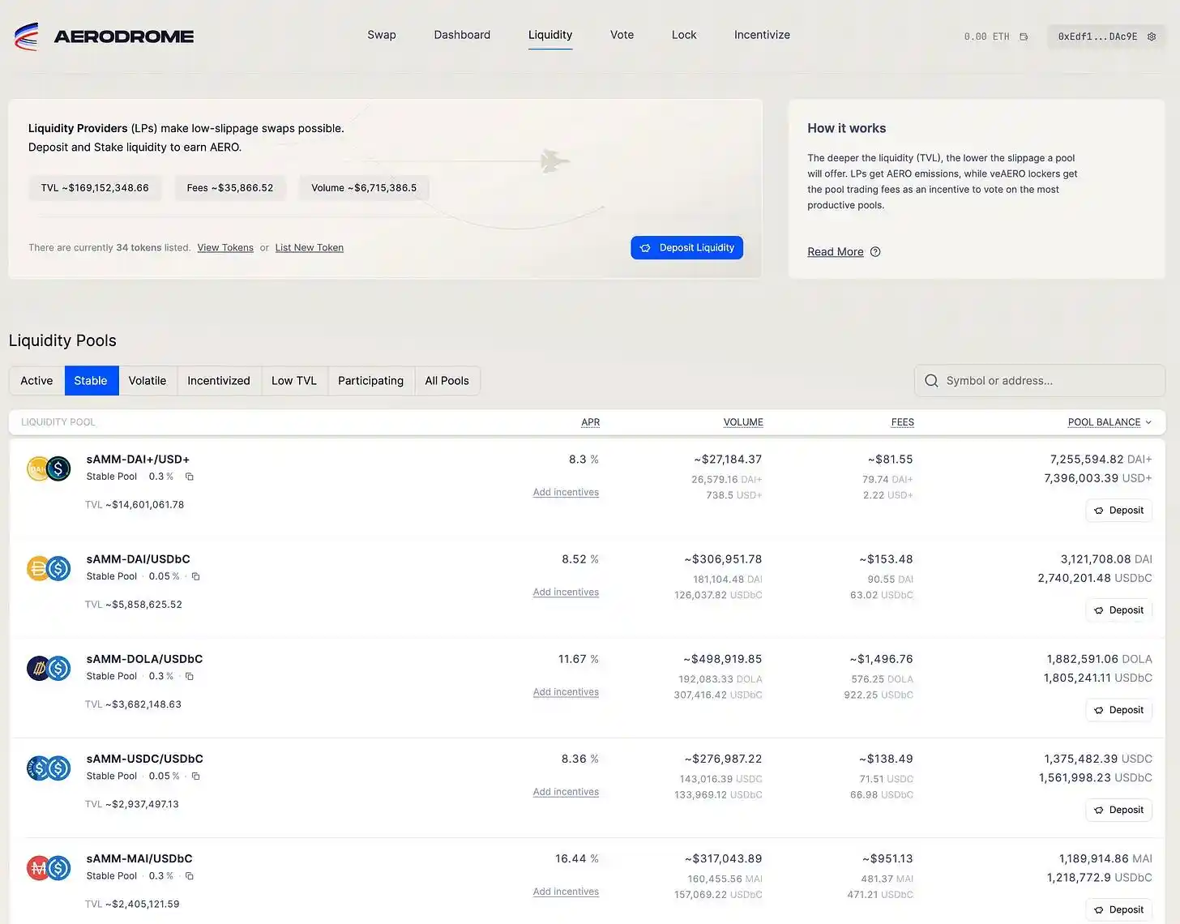Copy the sAMM-DOLA/USDbC pool address
1180x924 pixels.
[190, 676]
